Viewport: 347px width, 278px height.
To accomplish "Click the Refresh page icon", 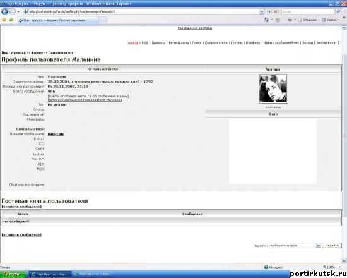I will 269,11.
